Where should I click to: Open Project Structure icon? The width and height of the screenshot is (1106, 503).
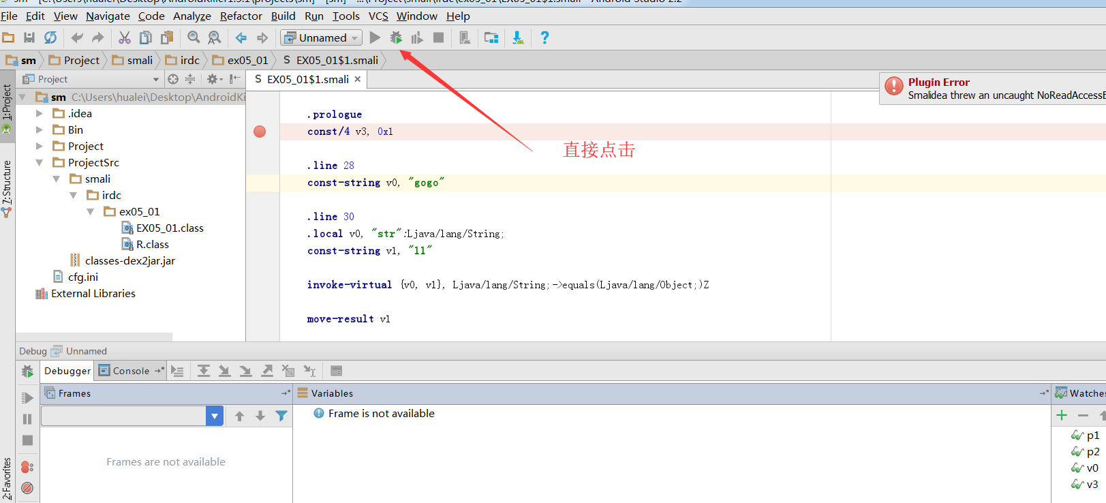point(491,37)
